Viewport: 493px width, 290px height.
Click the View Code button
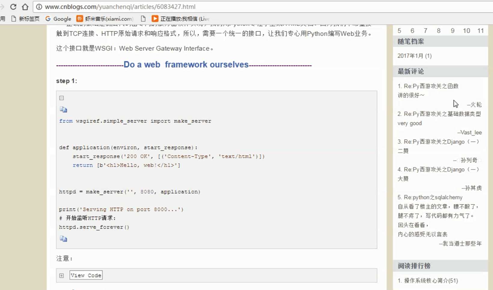tap(86, 275)
